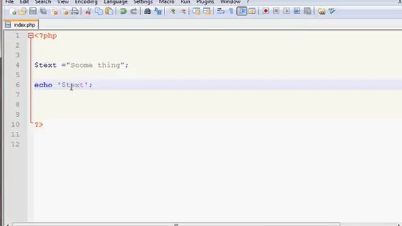Copy the selection with the Copy icon
402x226 pixels.
pyautogui.click(x=99, y=11)
